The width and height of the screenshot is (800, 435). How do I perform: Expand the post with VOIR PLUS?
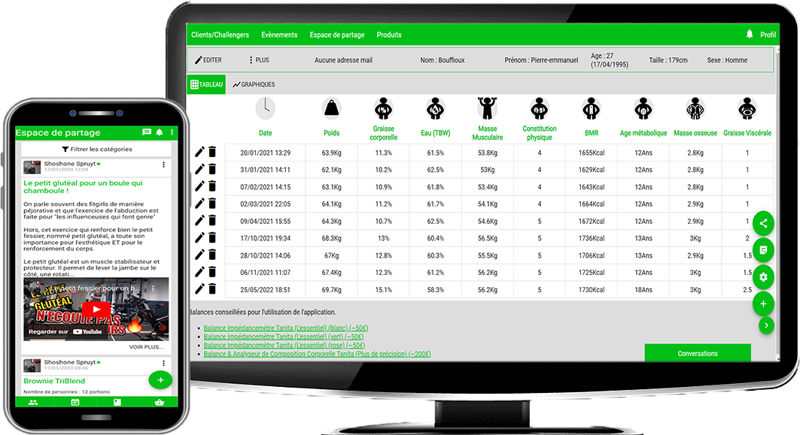coord(147,347)
